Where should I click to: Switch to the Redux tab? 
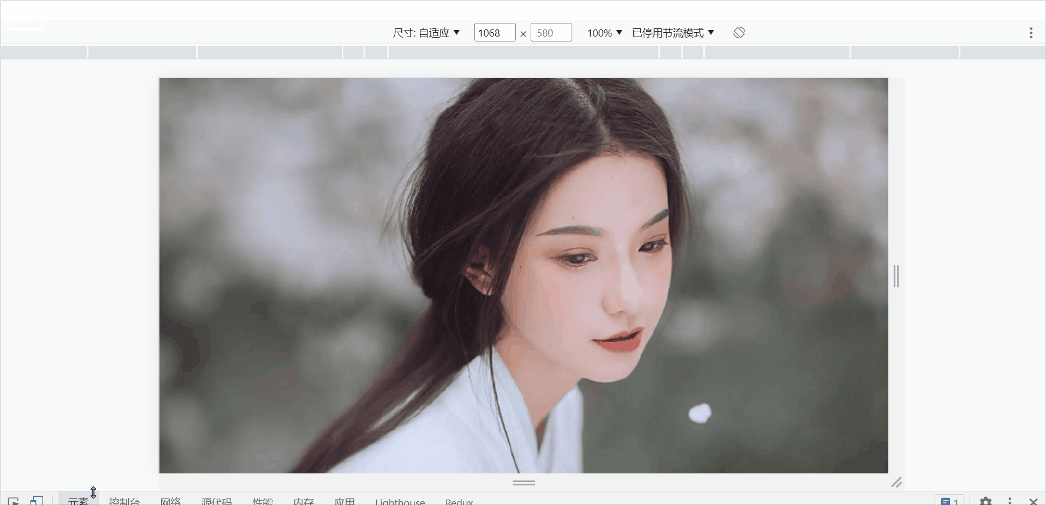point(459,502)
